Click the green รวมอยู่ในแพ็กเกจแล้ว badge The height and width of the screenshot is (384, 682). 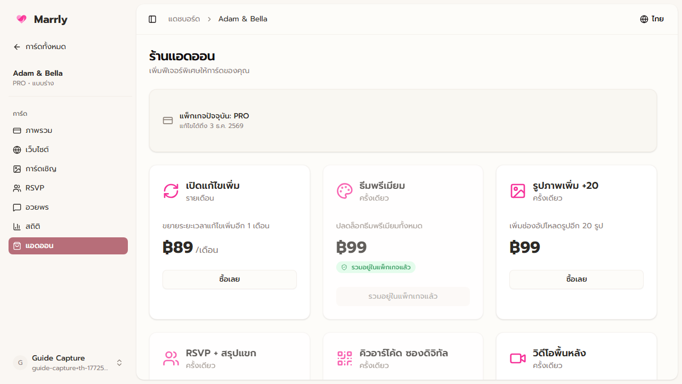pos(376,267)
